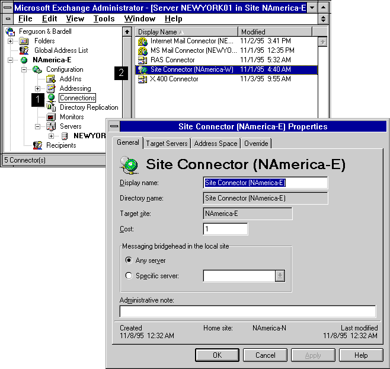Viewport: 390px width, 369px height.
Task: Select the Specific server radio button
Action: 129,276
